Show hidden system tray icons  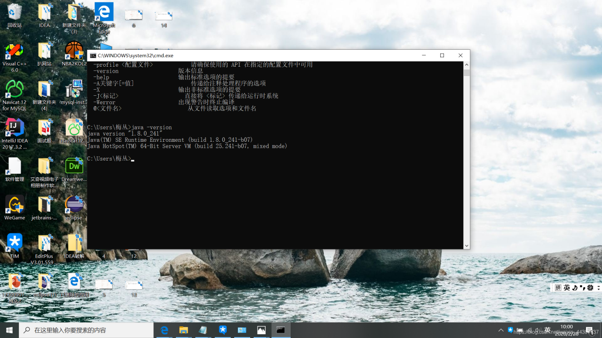pos(501,330)
